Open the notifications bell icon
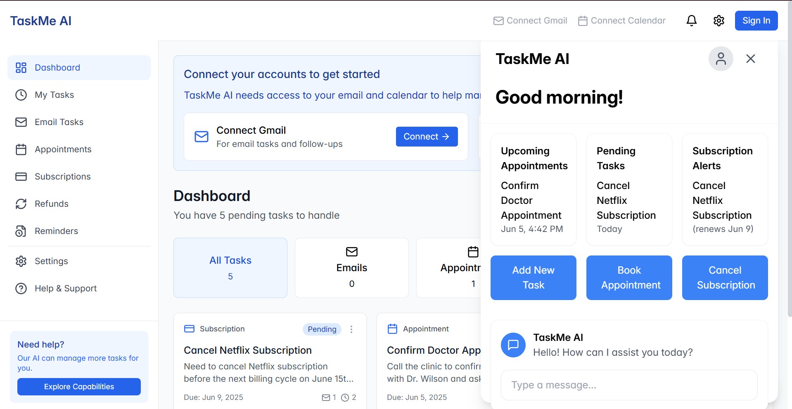792x409 pixels. 692,21
